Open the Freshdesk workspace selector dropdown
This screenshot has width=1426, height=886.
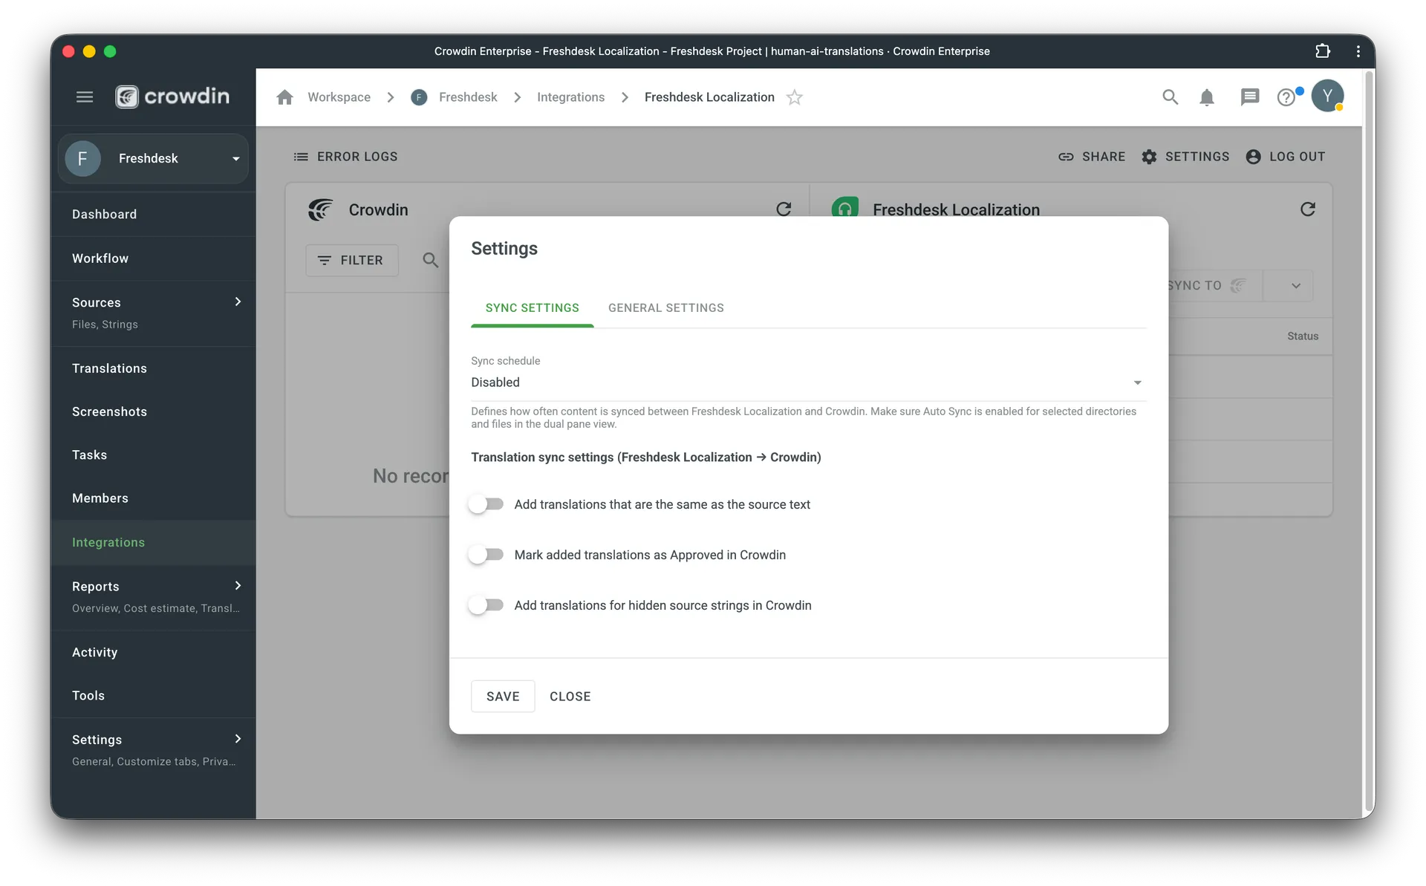coord(235,158)
